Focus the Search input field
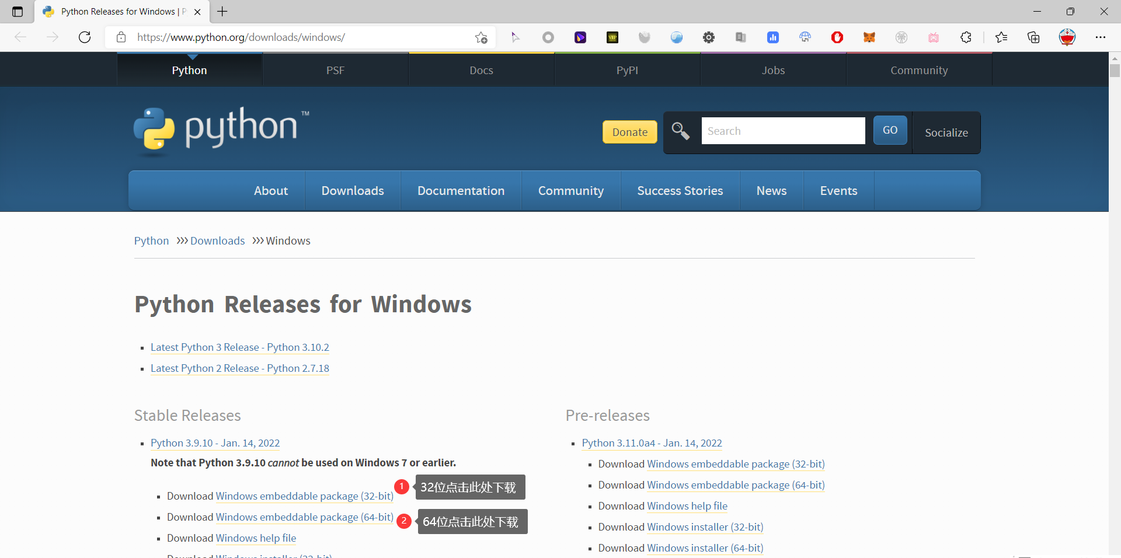 (784, 131)
